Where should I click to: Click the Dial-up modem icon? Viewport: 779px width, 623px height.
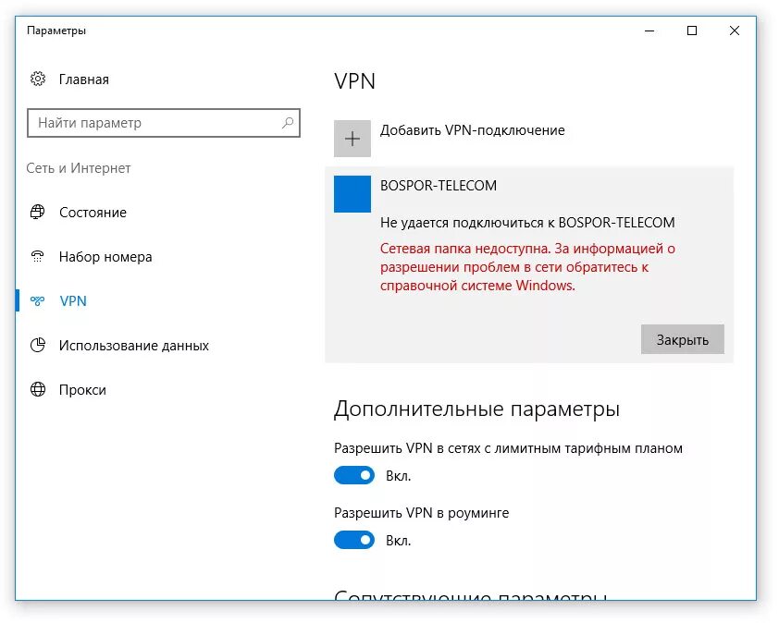click(x=38, y=257)
